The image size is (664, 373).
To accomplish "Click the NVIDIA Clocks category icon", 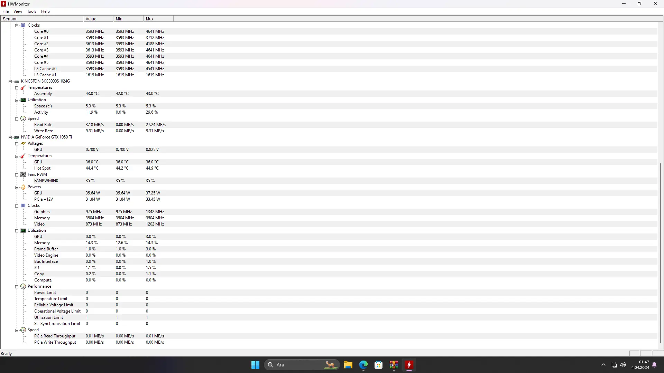I will coord(23,205).
